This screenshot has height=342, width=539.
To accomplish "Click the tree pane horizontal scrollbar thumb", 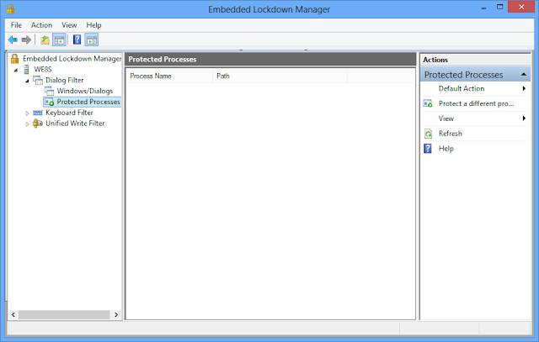I will [64, 314].
